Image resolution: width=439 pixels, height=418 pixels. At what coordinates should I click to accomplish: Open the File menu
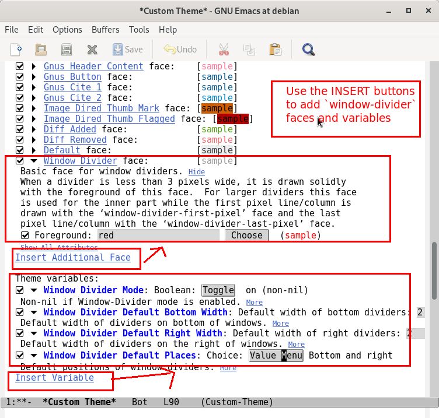click(12, 30)
